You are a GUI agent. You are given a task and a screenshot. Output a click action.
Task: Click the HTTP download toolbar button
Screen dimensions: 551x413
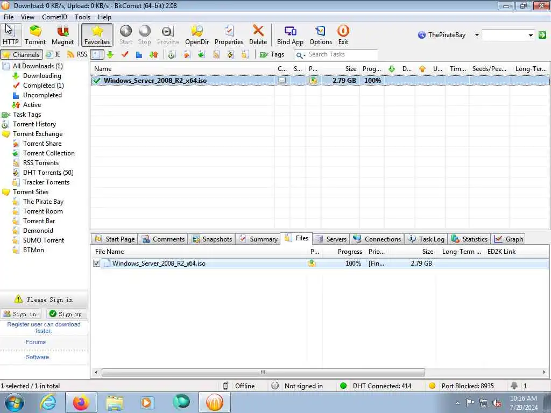(11, 35)
